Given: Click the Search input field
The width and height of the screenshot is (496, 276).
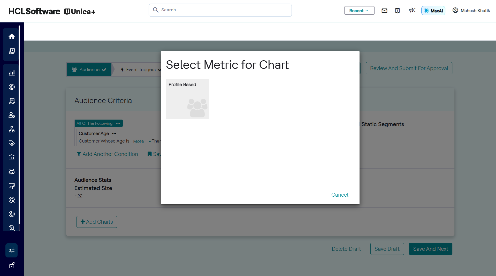Looking at the screenshot, I should coord(220,10).
